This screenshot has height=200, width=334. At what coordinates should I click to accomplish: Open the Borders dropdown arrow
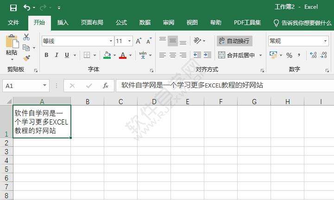point(95,56)
